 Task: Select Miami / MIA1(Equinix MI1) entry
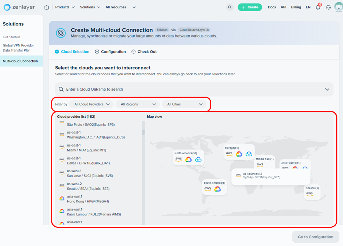tap(87, 148)
